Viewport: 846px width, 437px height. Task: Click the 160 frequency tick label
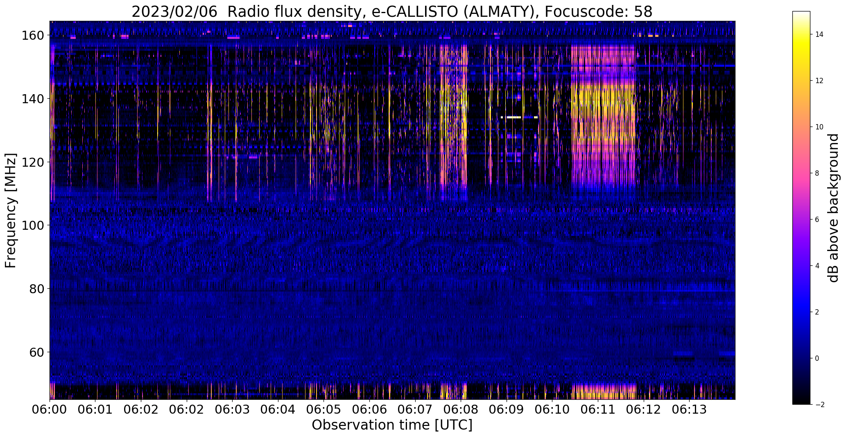(x=32, y=36)
